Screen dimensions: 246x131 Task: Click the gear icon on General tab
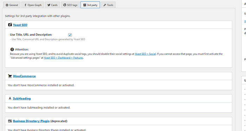click(x=7, y=5)
